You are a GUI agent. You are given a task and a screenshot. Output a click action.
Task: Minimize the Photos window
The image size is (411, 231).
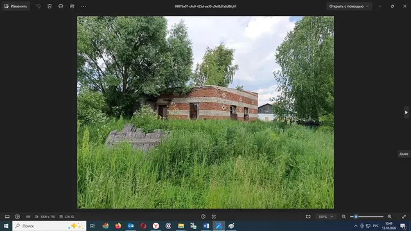click(380, 6)
